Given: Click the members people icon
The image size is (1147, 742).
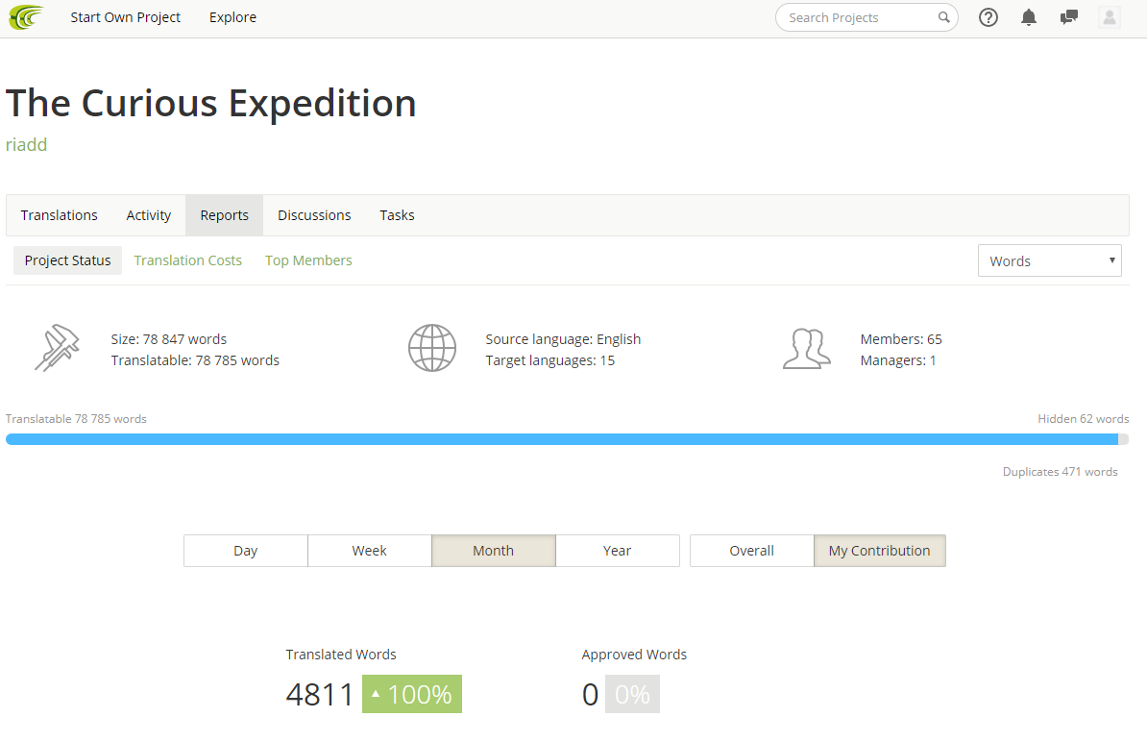Looking at the screenshot, I should (x=807, y=348).
